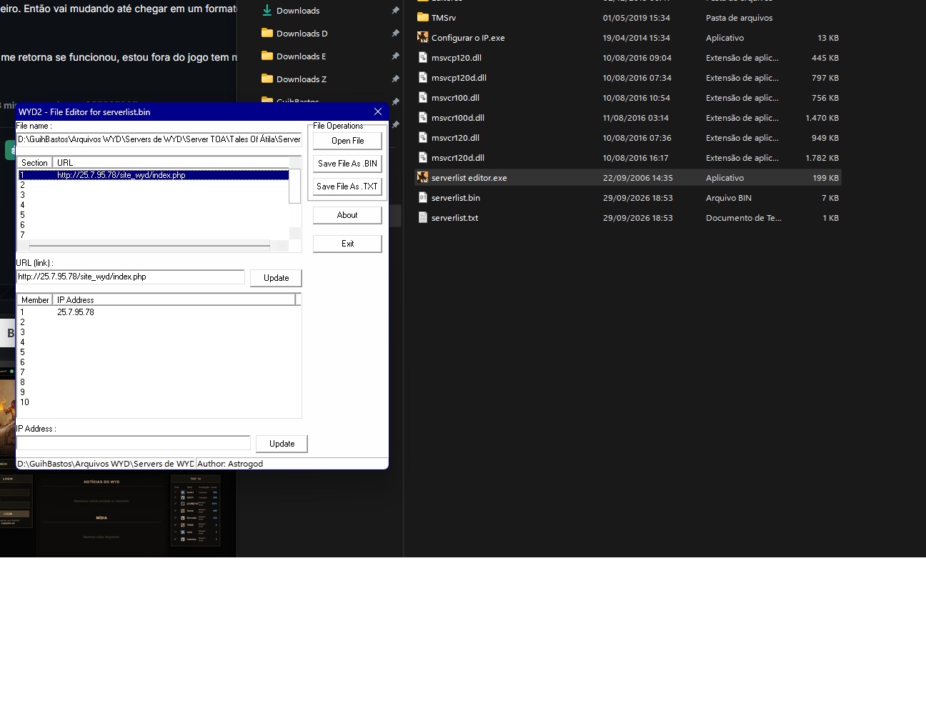Click the Downloads D folder icon
Image resolution: width=926 pixels, height=706 pixels.
[x=267, y=33]
